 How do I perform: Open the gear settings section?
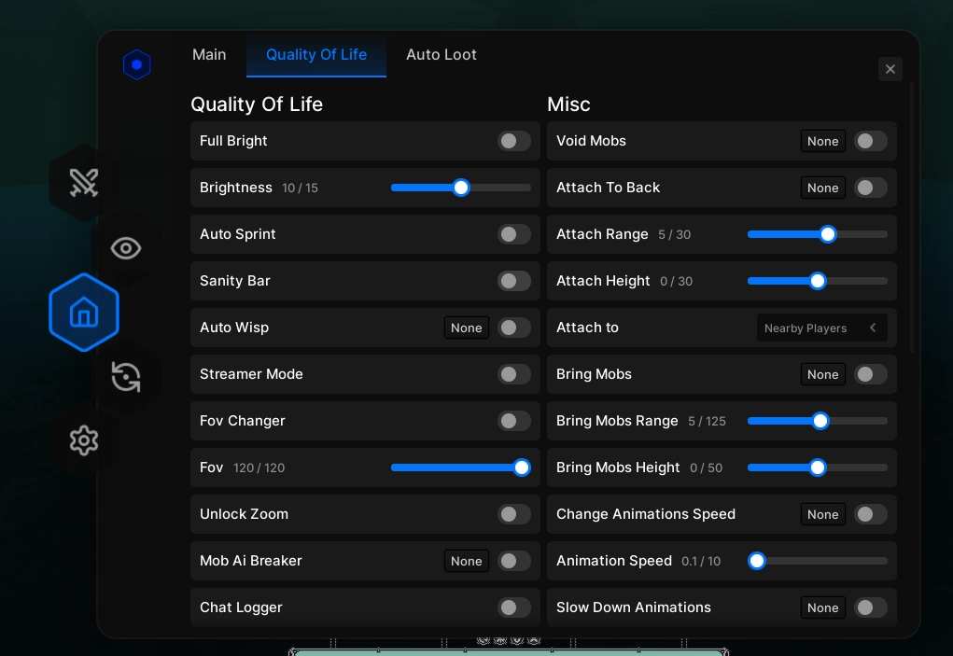coord(84,440)
